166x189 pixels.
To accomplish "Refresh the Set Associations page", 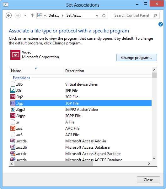I will click(104, 15).
